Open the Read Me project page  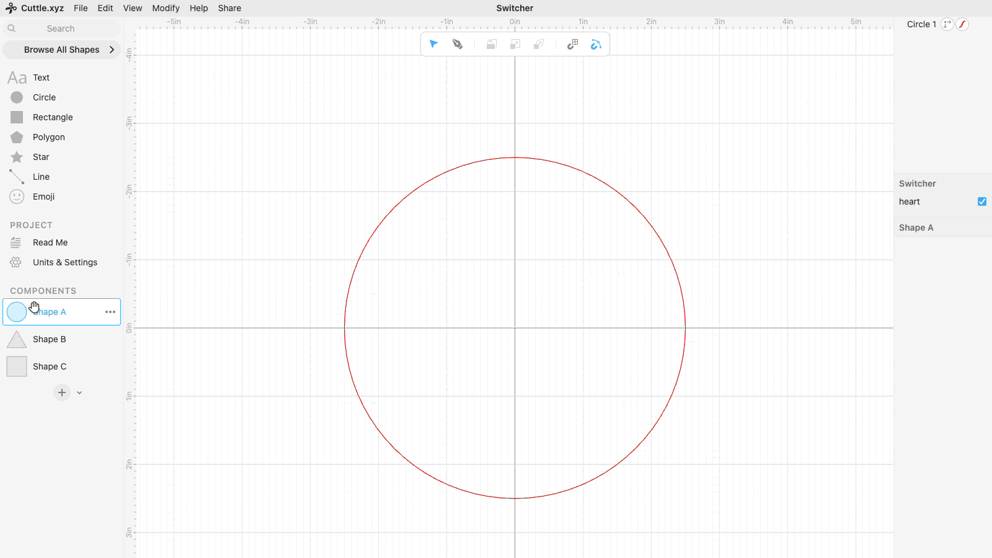(x=50, y=242)
